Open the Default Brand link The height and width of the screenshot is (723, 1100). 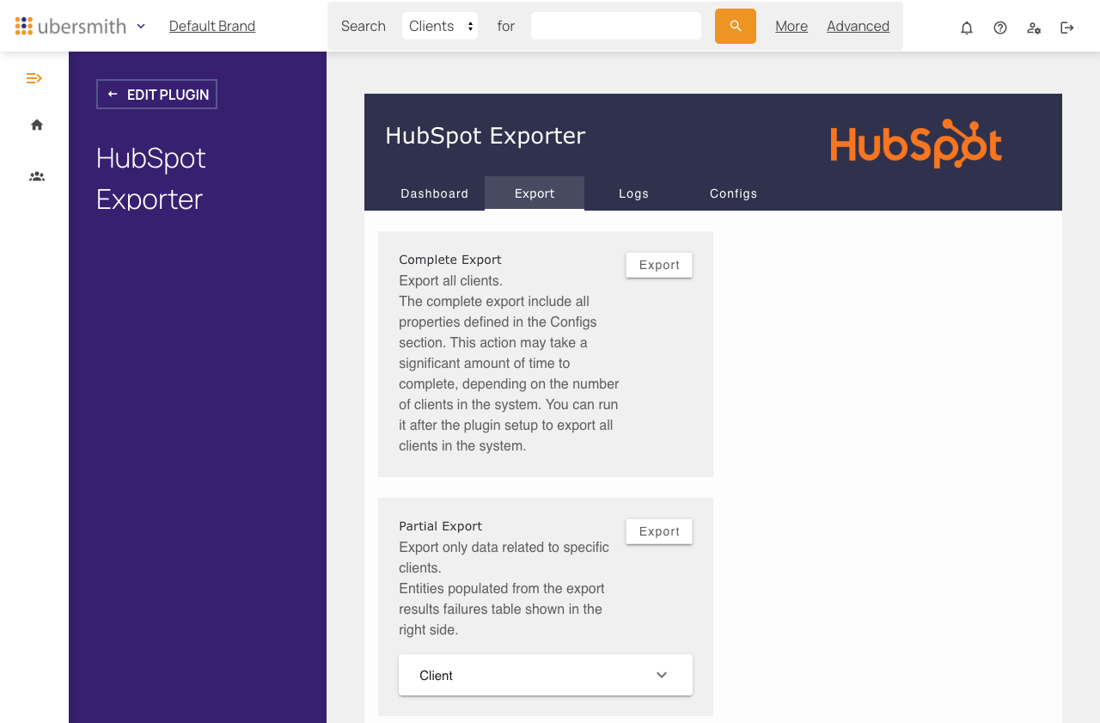(212, 26)
